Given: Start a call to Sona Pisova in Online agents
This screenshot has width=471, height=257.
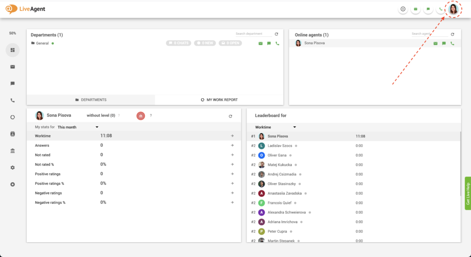Looking at the screenshot, I should point(452,43).
